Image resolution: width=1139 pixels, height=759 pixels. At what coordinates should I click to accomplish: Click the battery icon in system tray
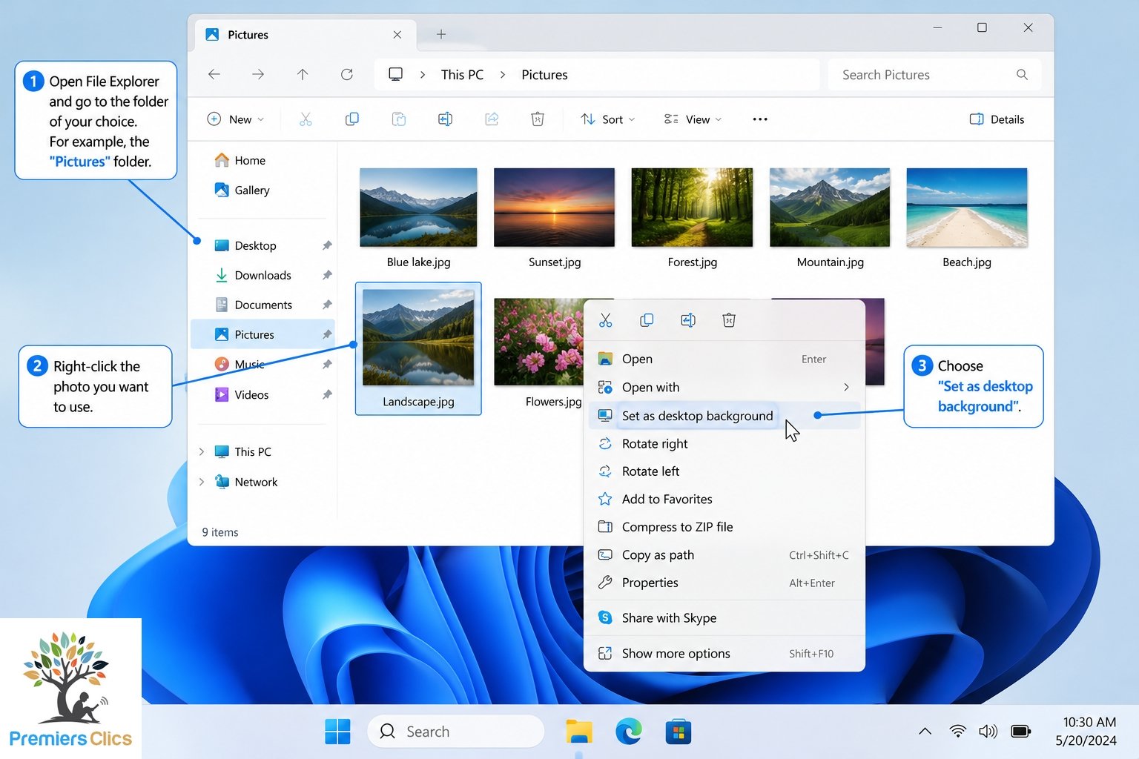tap(1021, 732)
